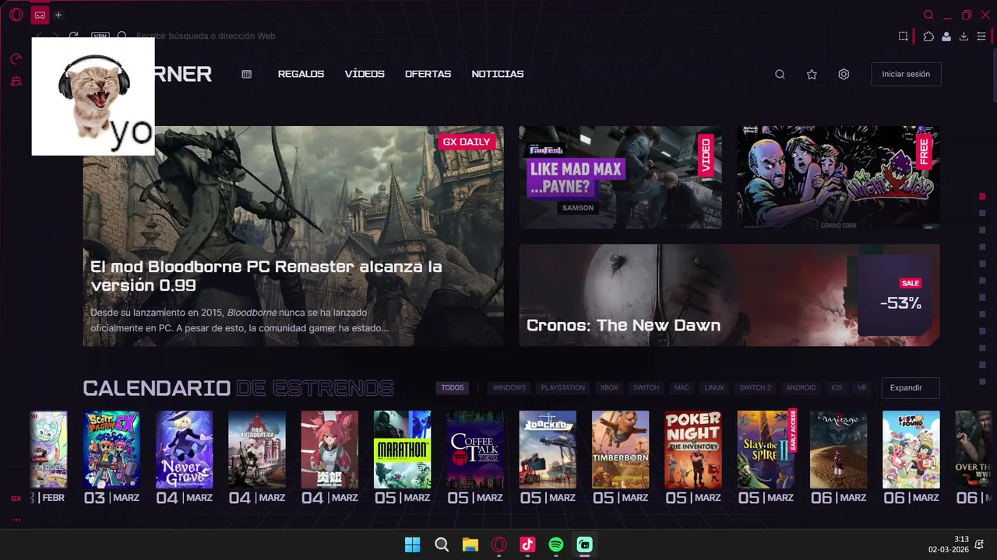
Task: Open the Coffee Talk Tokyo cover
Action: (x=475, y=450)
